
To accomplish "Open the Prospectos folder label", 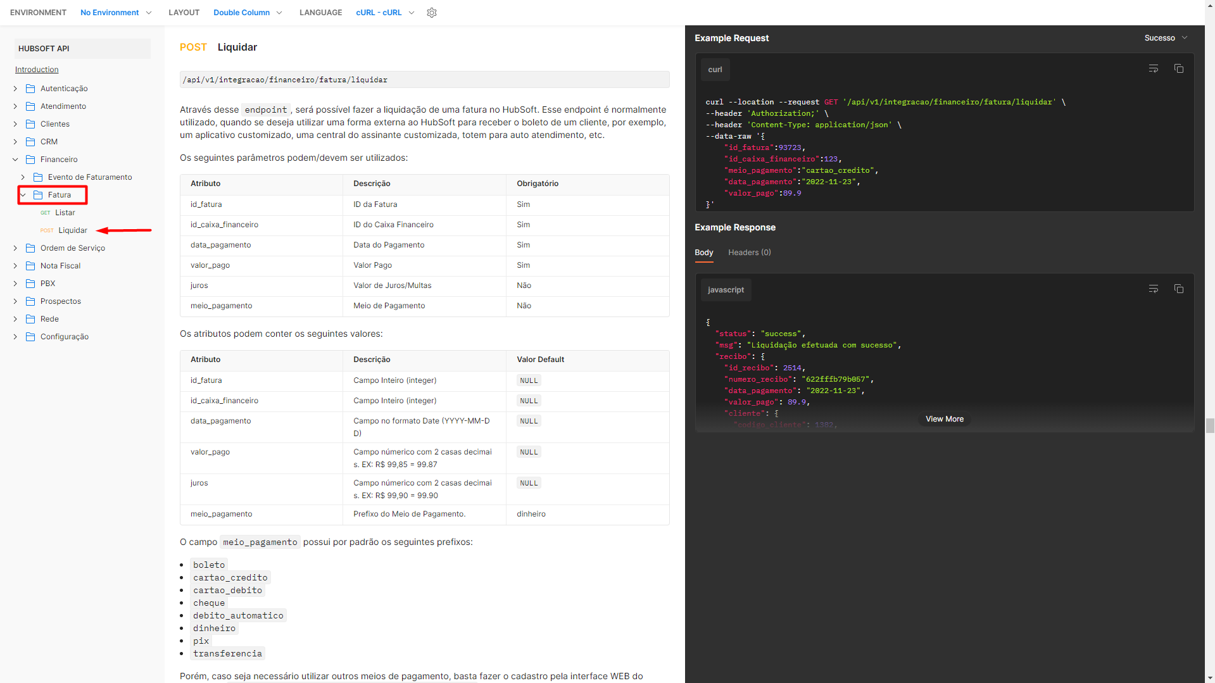I will click(x=61, y=301).
